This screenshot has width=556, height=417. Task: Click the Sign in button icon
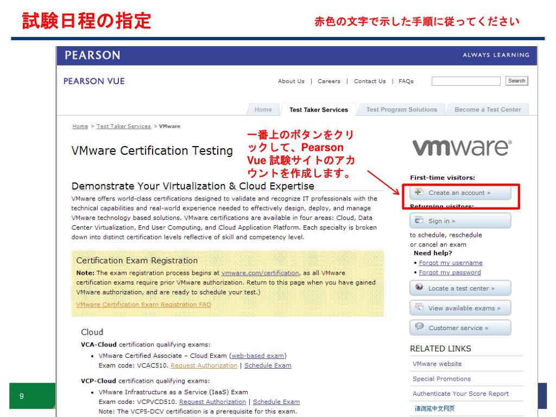pos(419,220)
